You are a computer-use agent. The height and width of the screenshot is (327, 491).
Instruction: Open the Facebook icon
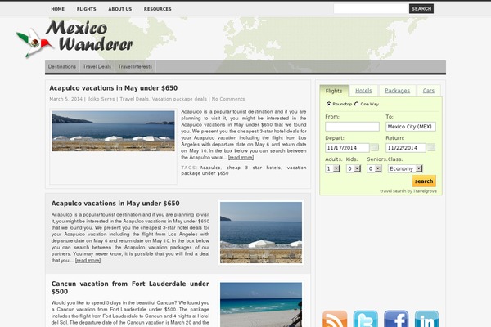396,319
